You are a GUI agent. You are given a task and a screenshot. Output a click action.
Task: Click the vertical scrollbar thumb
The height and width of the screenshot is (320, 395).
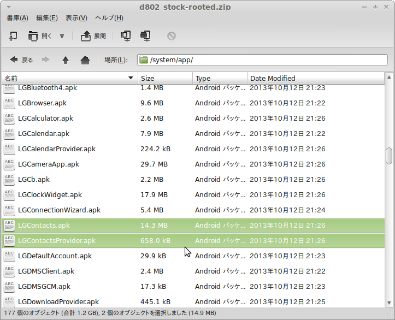pyautogui.click(x=389, y=156)
